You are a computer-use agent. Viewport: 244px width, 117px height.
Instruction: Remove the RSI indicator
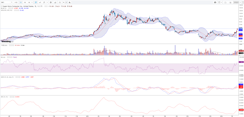coord(11,57)
